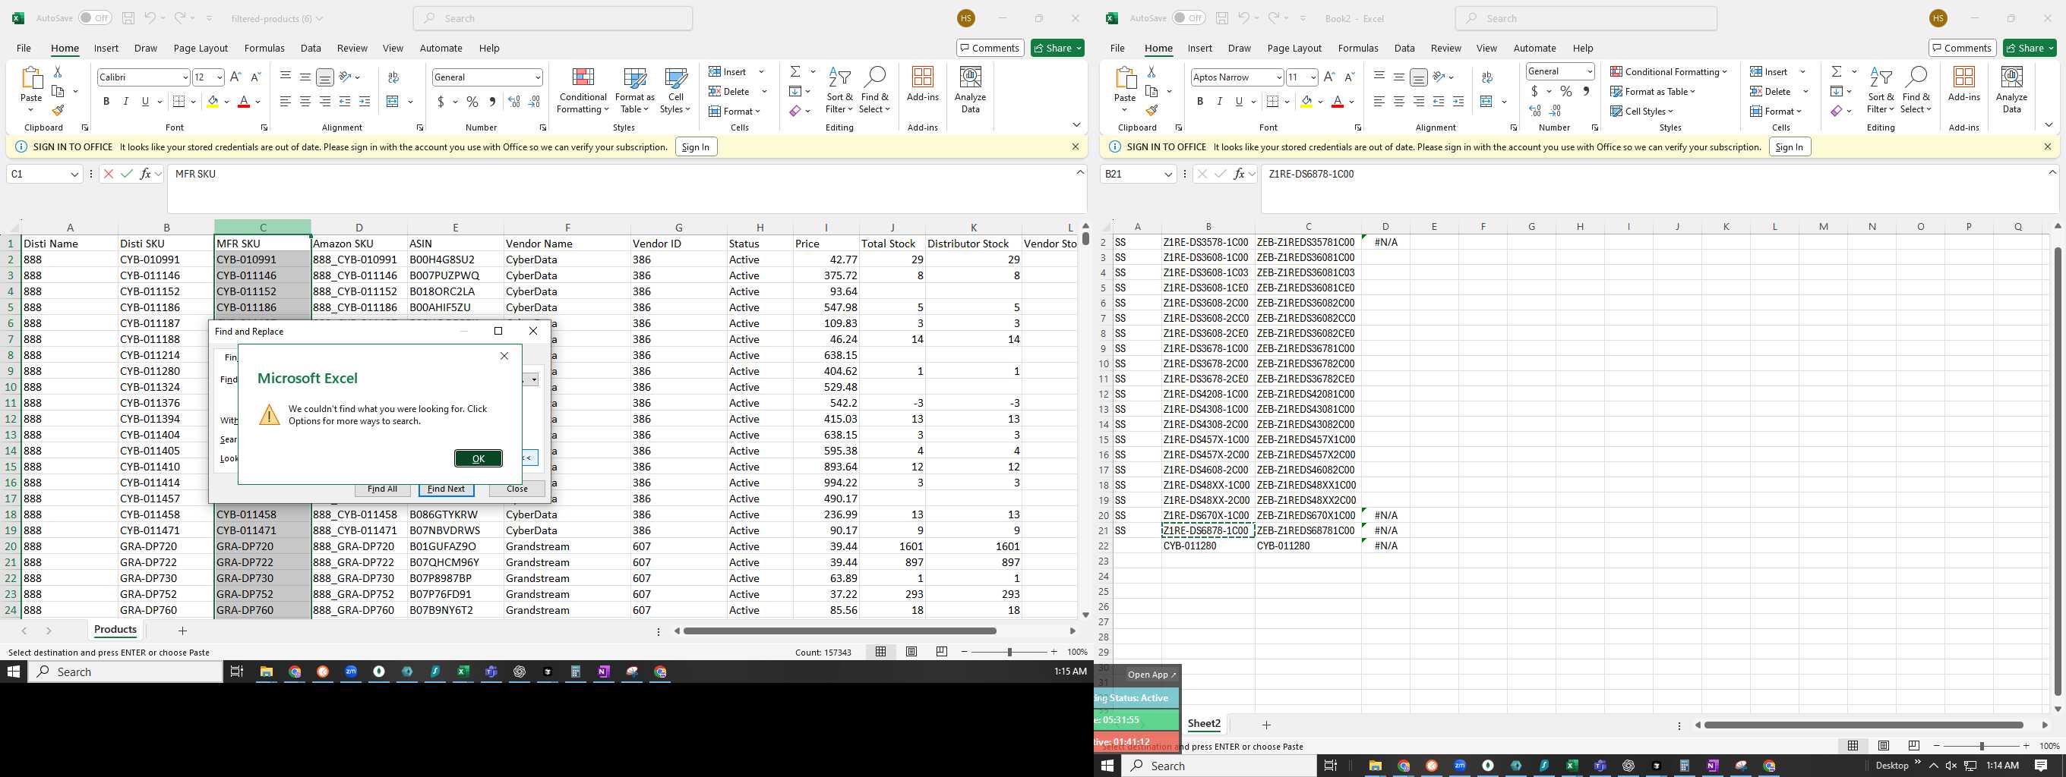Click Find & Select in Book2 window
2066x777 pixels.
coord(1915,90)
